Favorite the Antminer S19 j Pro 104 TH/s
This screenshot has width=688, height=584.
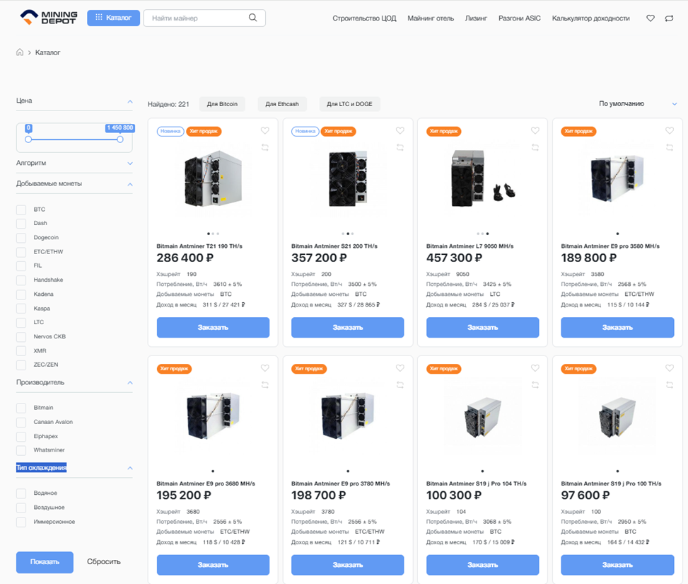click(535, 368)
